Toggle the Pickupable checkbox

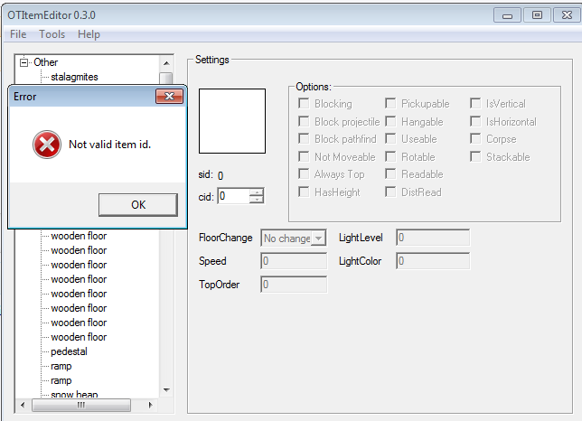(x=390, y=104)
